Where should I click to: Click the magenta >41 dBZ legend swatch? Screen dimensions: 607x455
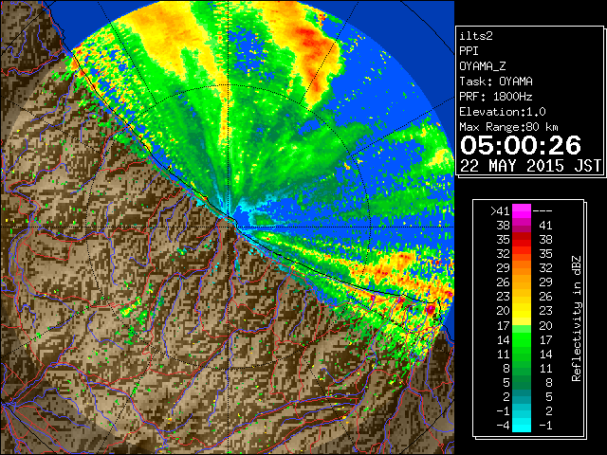pos(522,210)
